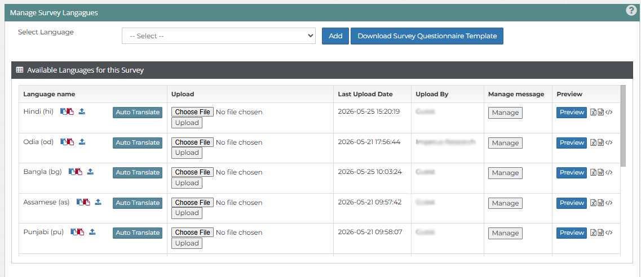Auto Translate the Hindi language
641x277 pixels.
click(x=138, y=112)
